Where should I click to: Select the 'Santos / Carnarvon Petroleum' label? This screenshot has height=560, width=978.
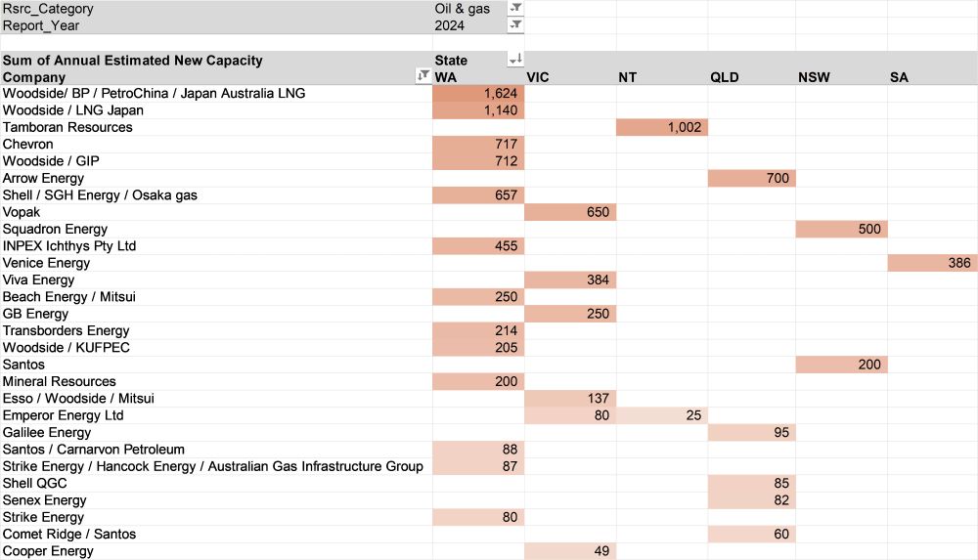tap(216, 449)
